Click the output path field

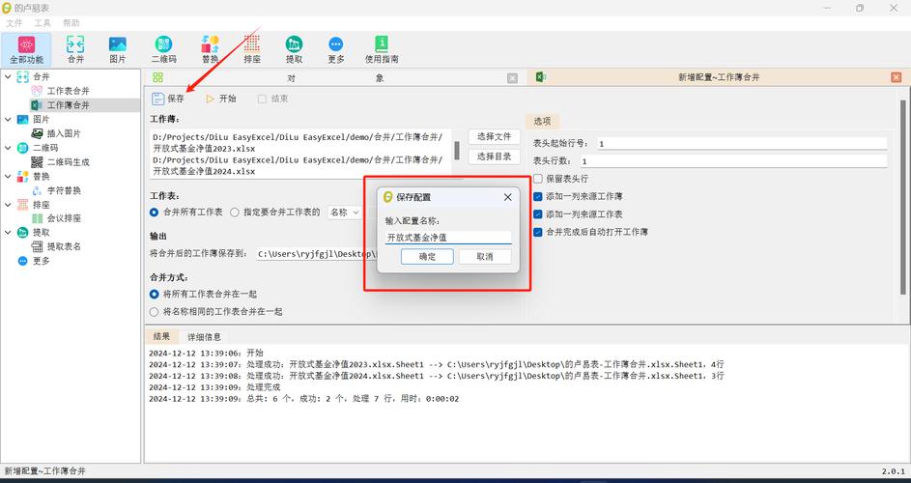(317, 254)
